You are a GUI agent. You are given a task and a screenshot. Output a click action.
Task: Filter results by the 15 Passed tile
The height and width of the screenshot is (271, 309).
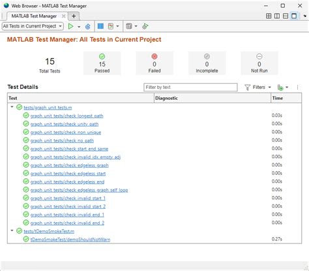pyautogui.click(x=102, y=63)
